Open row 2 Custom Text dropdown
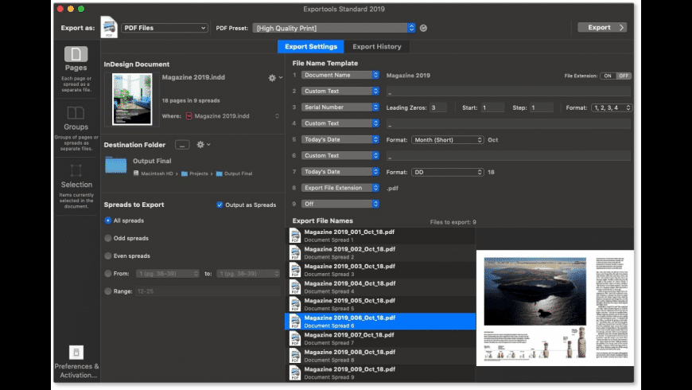692x390 pixels. (340, 91)
